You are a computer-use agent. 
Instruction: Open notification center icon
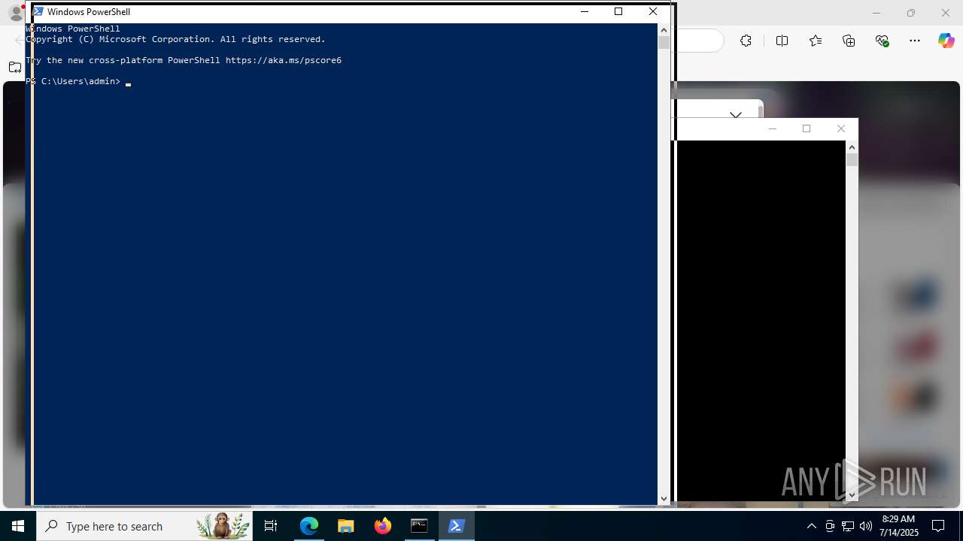point(938,526)
